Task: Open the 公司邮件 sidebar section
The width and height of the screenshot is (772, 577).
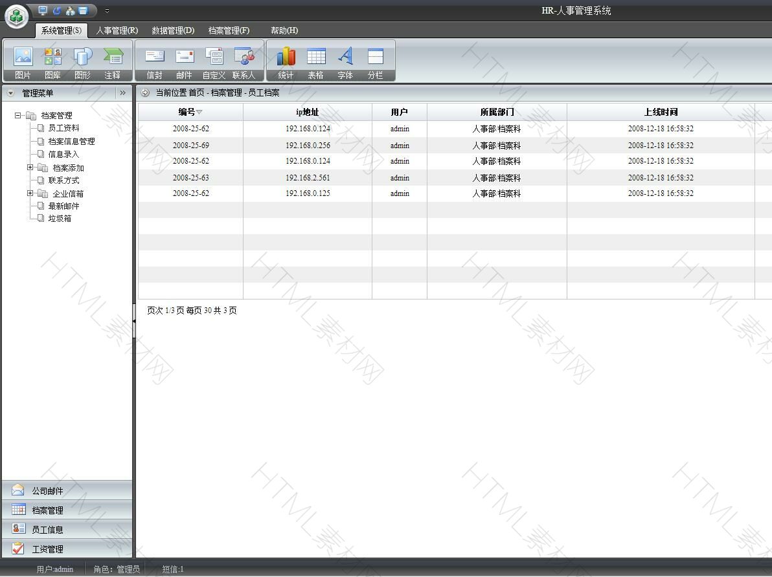Action: pyautogui.click(x=47, y=491)
